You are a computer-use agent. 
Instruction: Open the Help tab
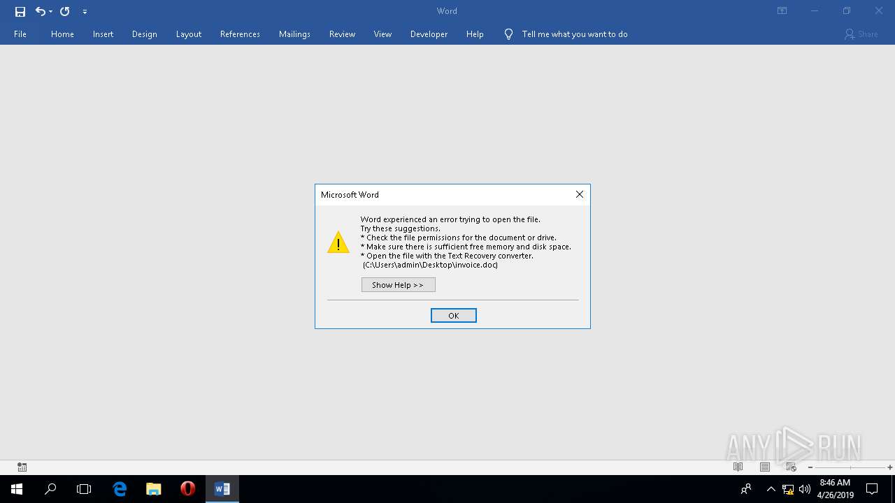(475, 34)
